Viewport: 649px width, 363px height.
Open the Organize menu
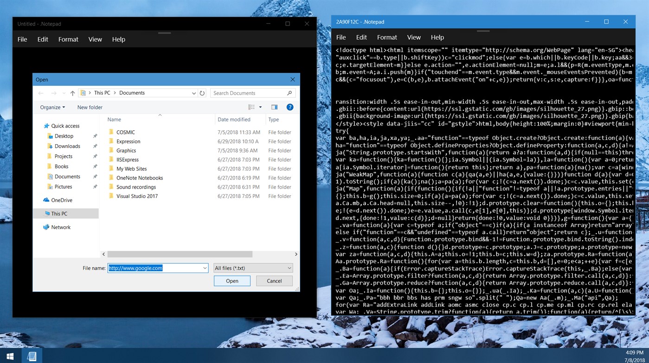click(51, 107)
